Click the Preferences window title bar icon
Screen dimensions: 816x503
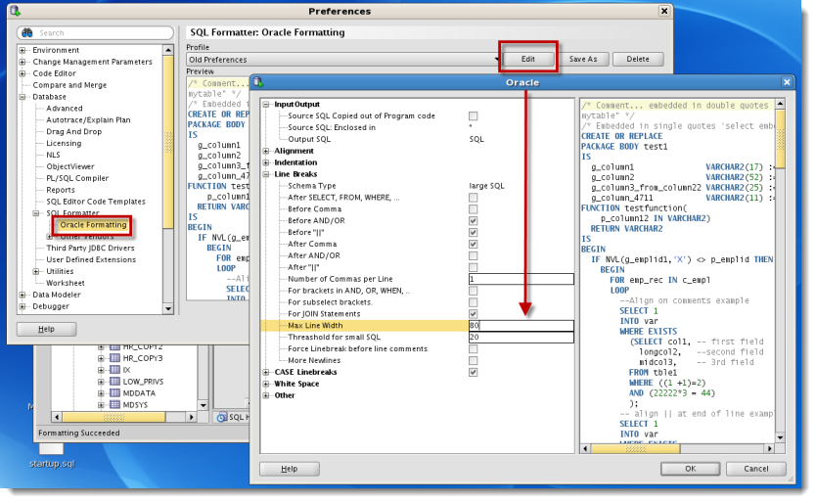point(15,11)
